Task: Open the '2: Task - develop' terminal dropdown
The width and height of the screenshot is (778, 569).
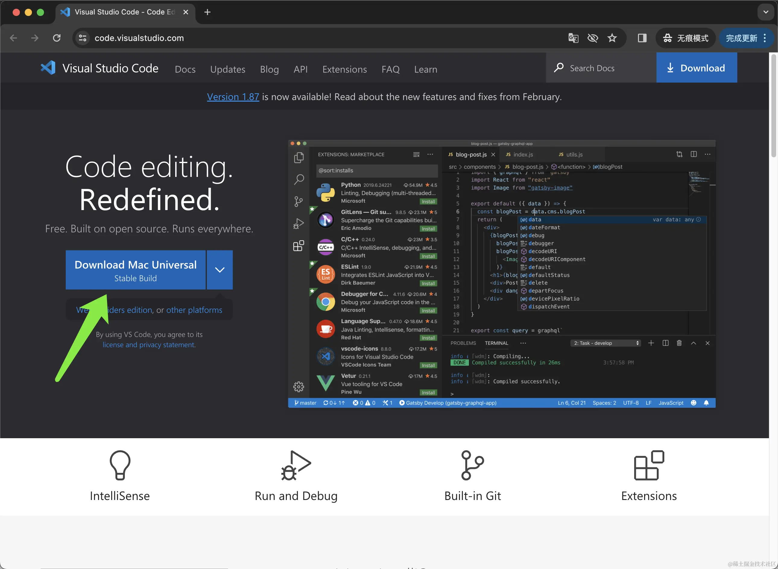Action: click(606, 343)
